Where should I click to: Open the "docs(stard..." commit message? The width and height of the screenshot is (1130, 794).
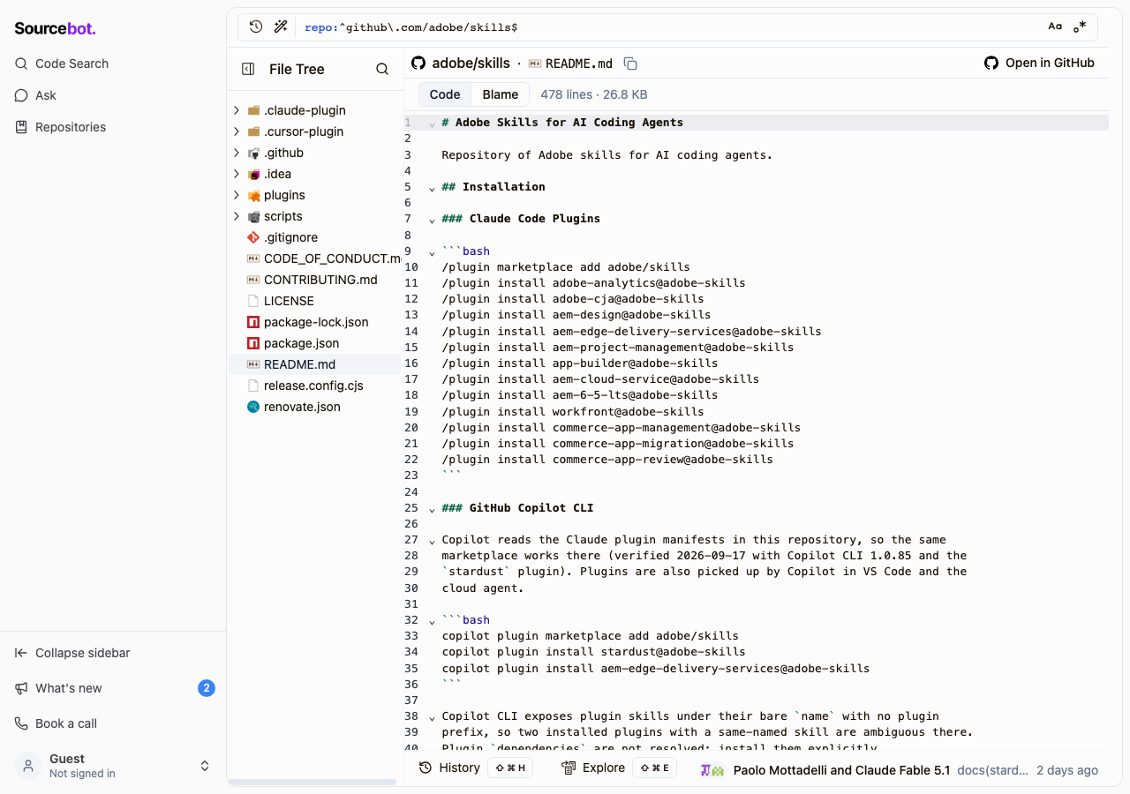click(993, 770)
